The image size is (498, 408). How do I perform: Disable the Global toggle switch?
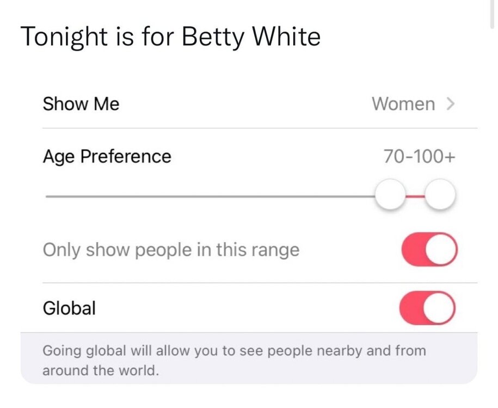(427, 308)
